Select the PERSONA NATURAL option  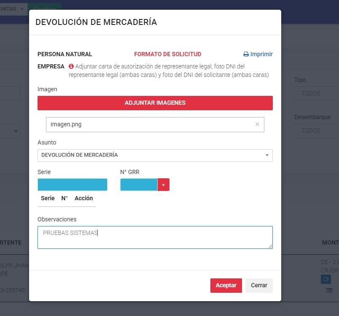point(65,54)
